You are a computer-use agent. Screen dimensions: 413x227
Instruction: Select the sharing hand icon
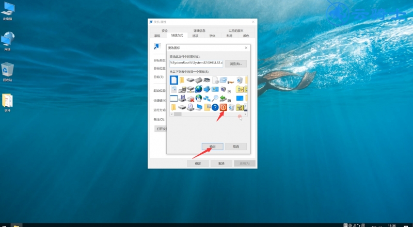point(231,82)
